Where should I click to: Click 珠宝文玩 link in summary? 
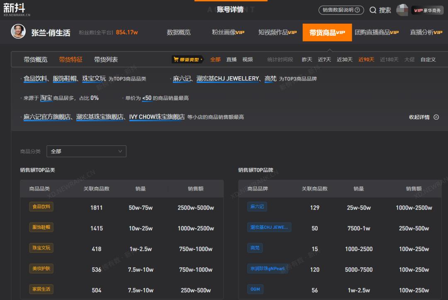point(94,78)
